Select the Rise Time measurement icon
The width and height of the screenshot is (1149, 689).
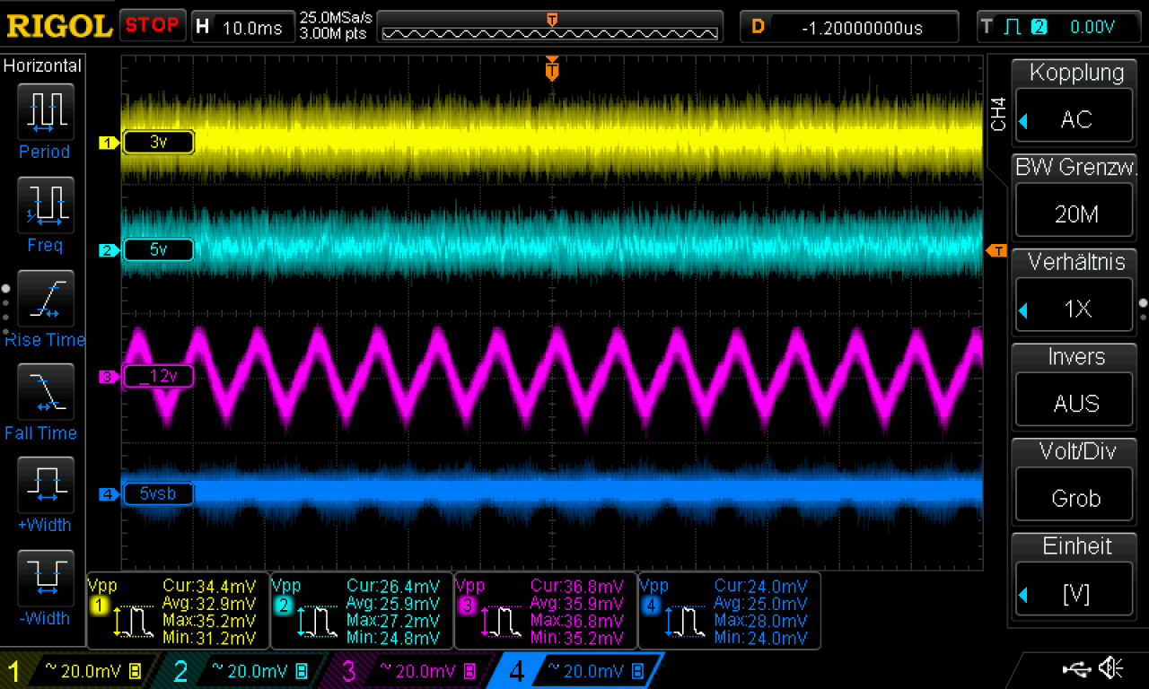[45, 298]
